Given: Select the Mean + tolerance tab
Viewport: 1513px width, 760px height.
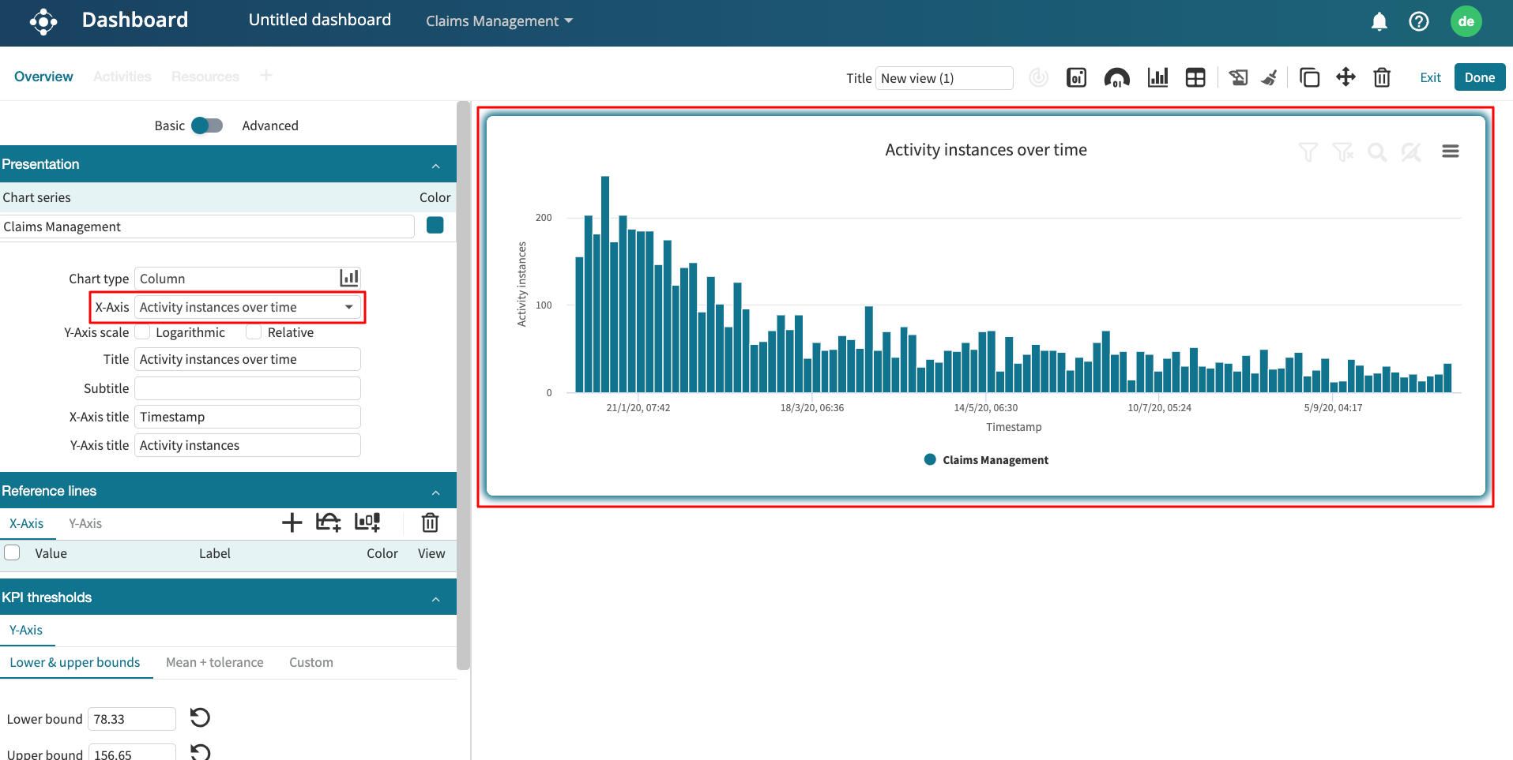Looking at the screenshot, I should [214, 662].
